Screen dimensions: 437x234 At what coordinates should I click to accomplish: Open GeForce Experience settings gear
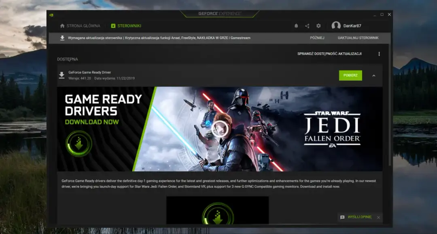318,25
